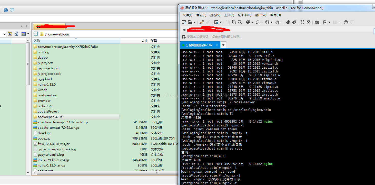Expand the Print dropdown arrow
The image size is (375, 185).
[252, 22]
